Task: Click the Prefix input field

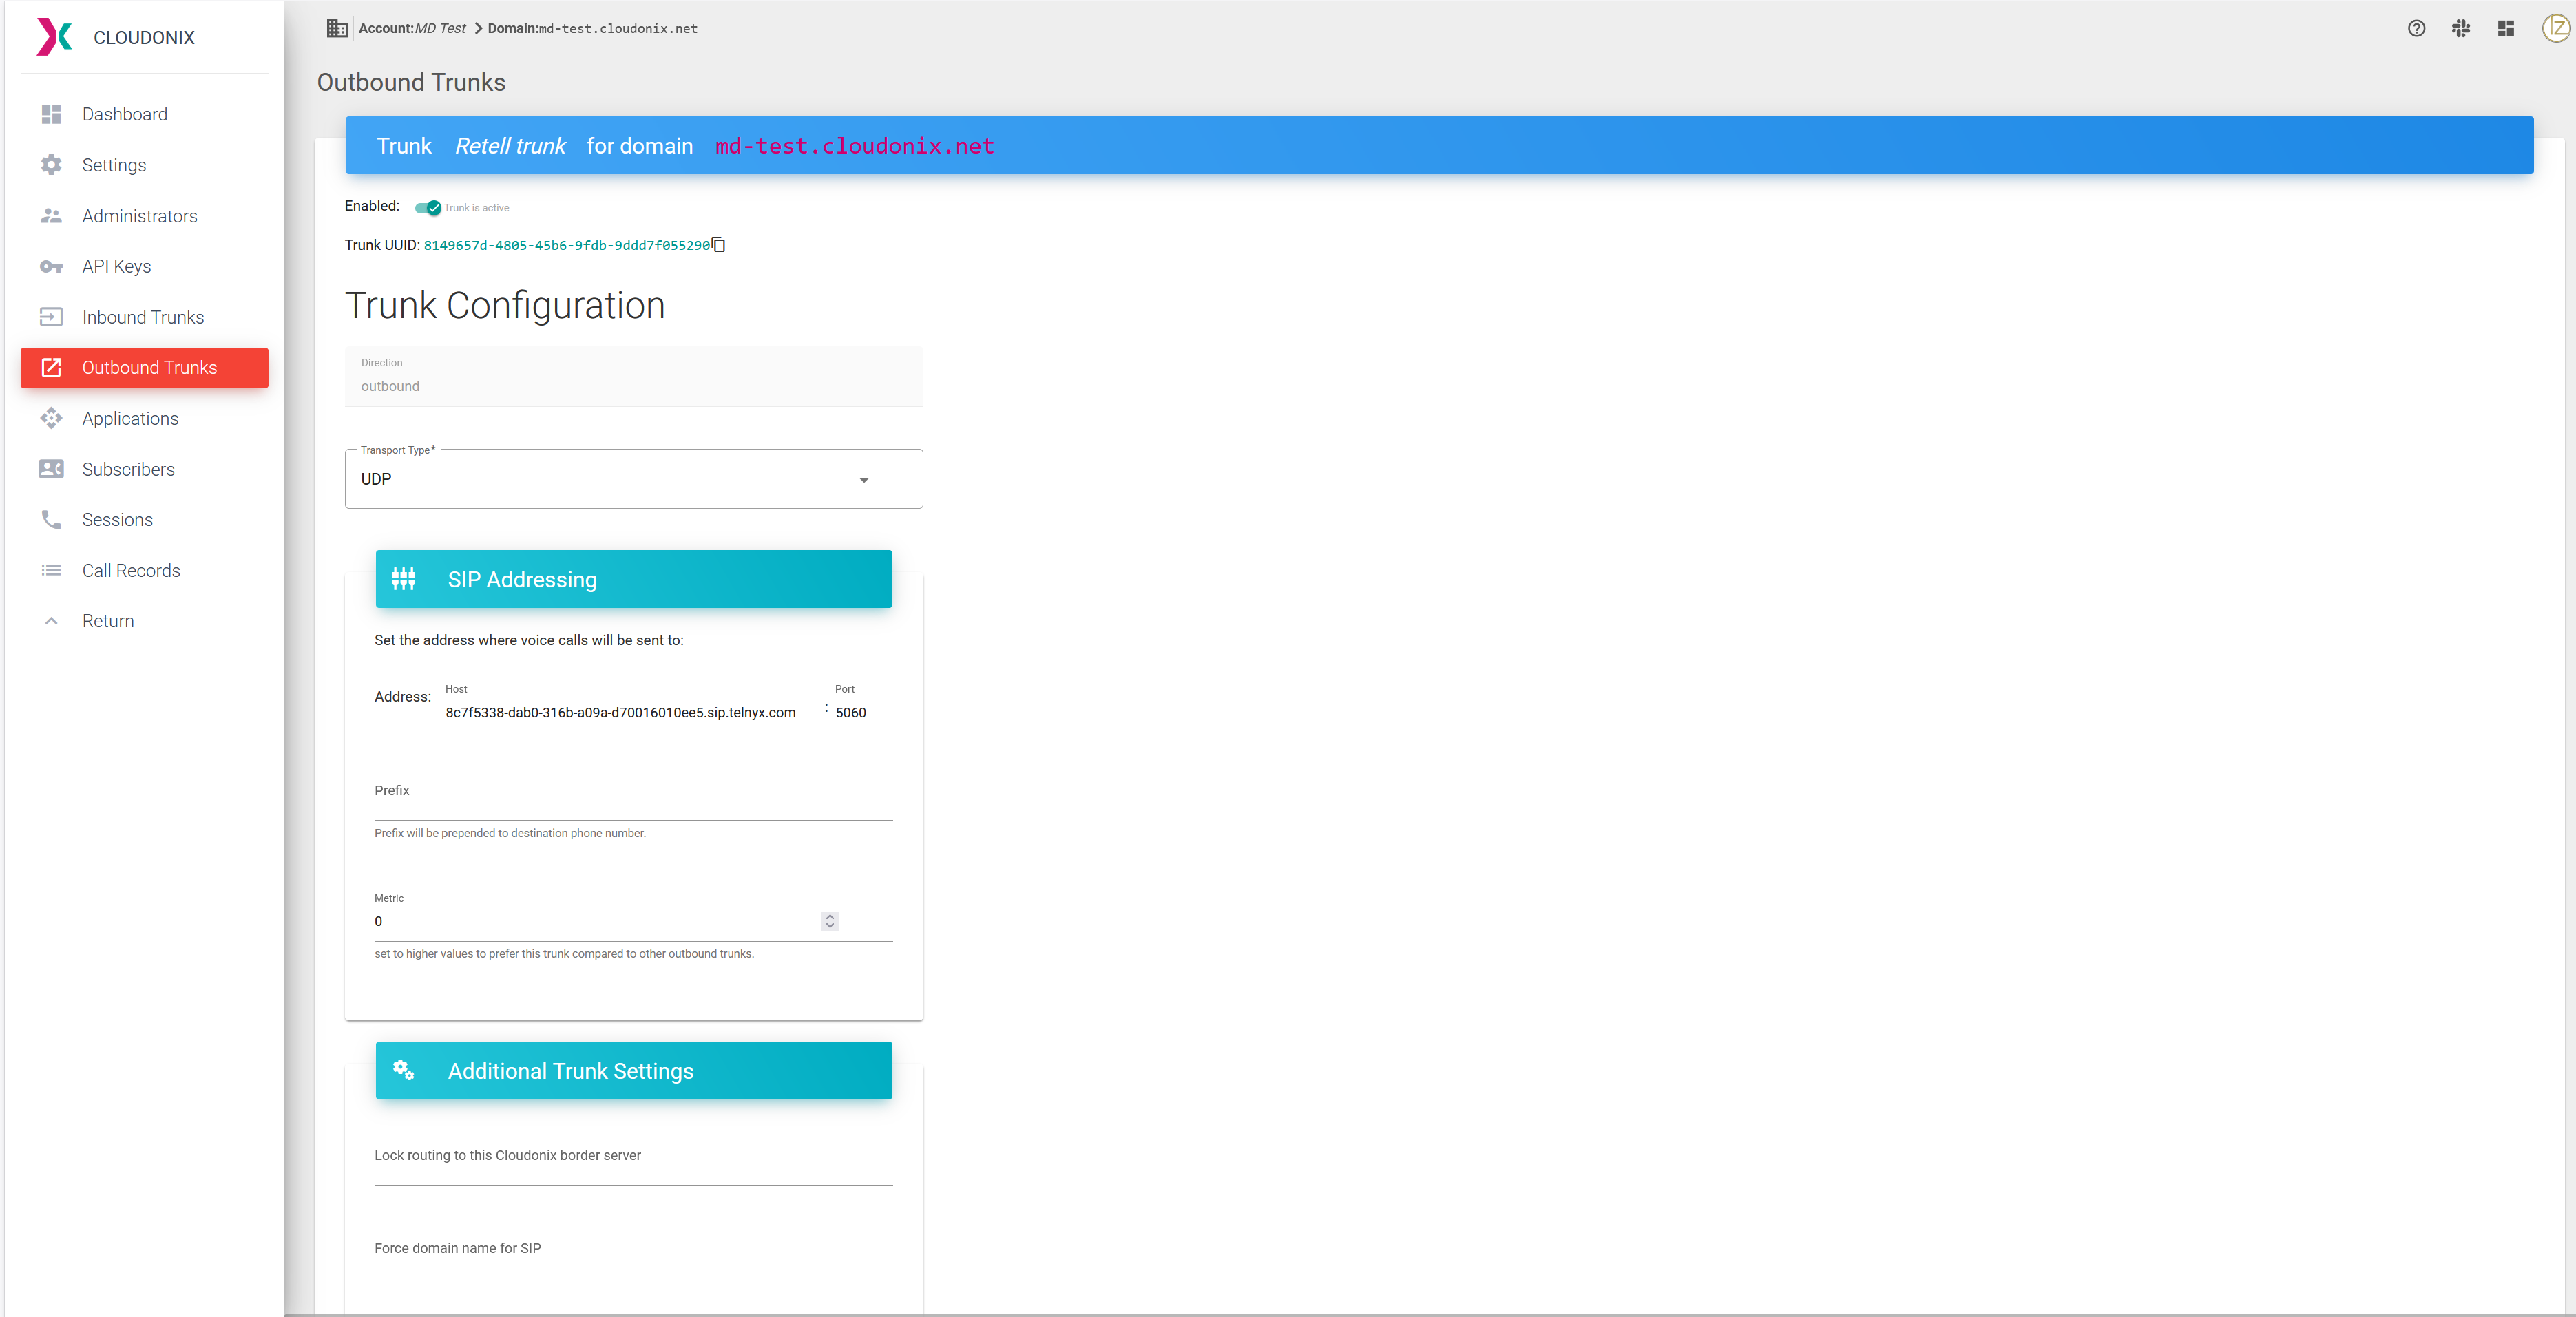Action: coord(633,802)
